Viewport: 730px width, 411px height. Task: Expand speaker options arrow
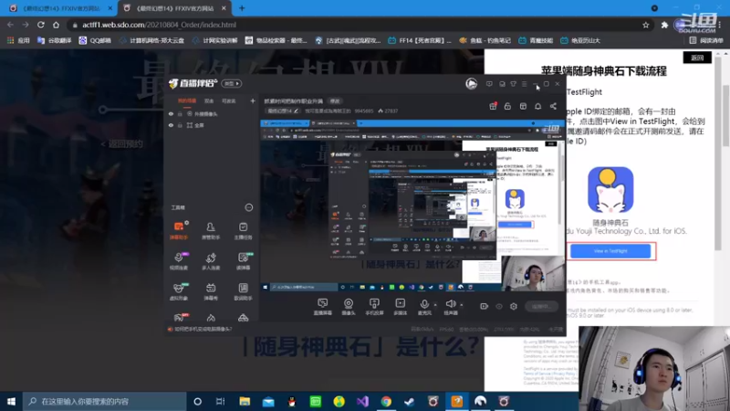pos(462,305)
